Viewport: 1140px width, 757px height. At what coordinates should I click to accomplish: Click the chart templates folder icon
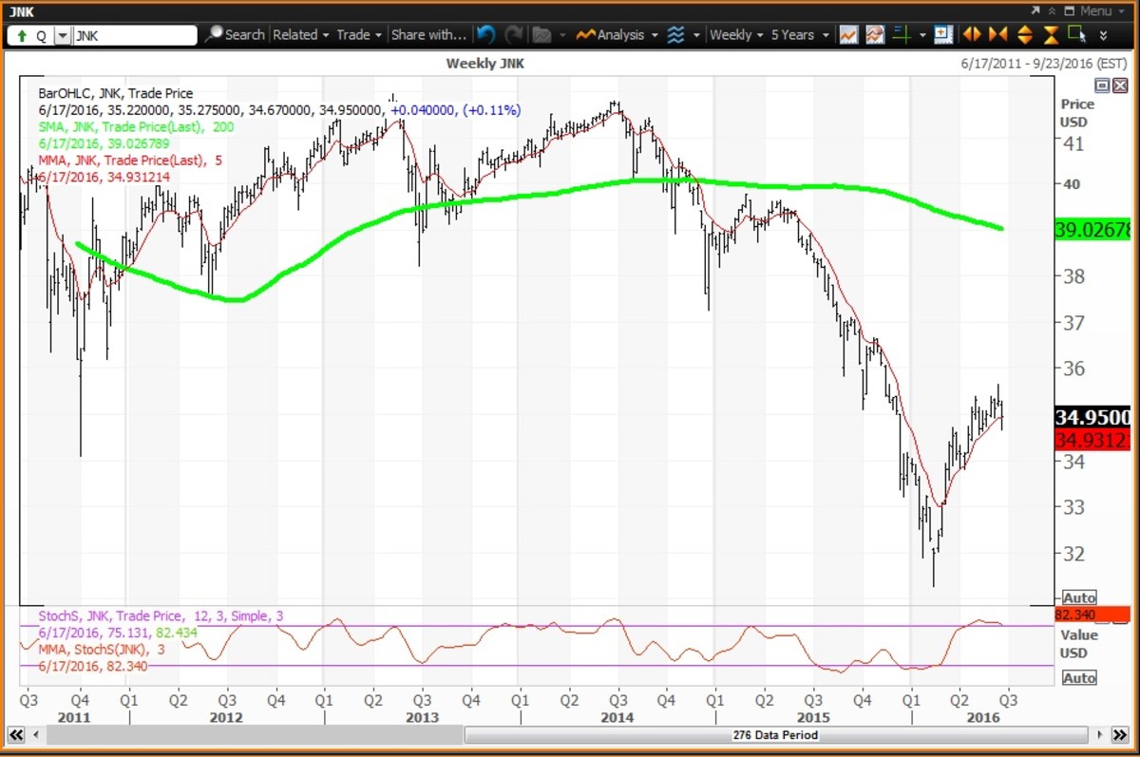point(541,35)
